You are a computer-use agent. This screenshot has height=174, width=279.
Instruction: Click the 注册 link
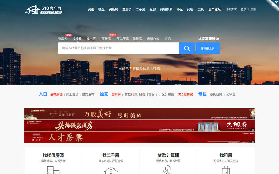coord(253,9)
